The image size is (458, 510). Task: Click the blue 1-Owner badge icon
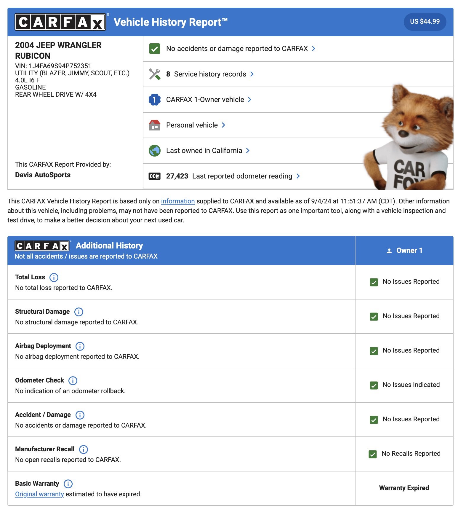[154, 100]
